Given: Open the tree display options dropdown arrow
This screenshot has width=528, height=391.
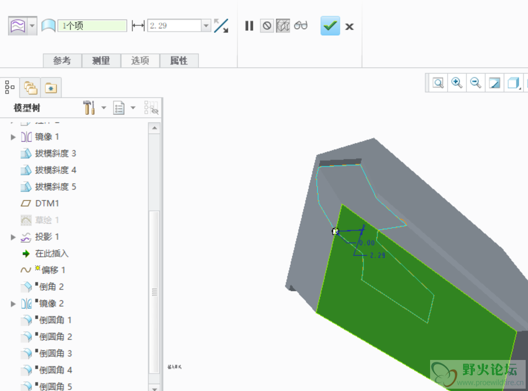Looking at the screenshot, I should pos(133,108).
